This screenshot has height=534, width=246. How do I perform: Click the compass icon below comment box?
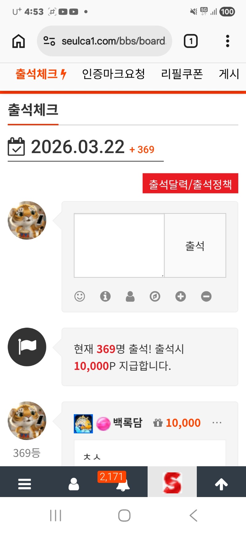click(155, 296)
